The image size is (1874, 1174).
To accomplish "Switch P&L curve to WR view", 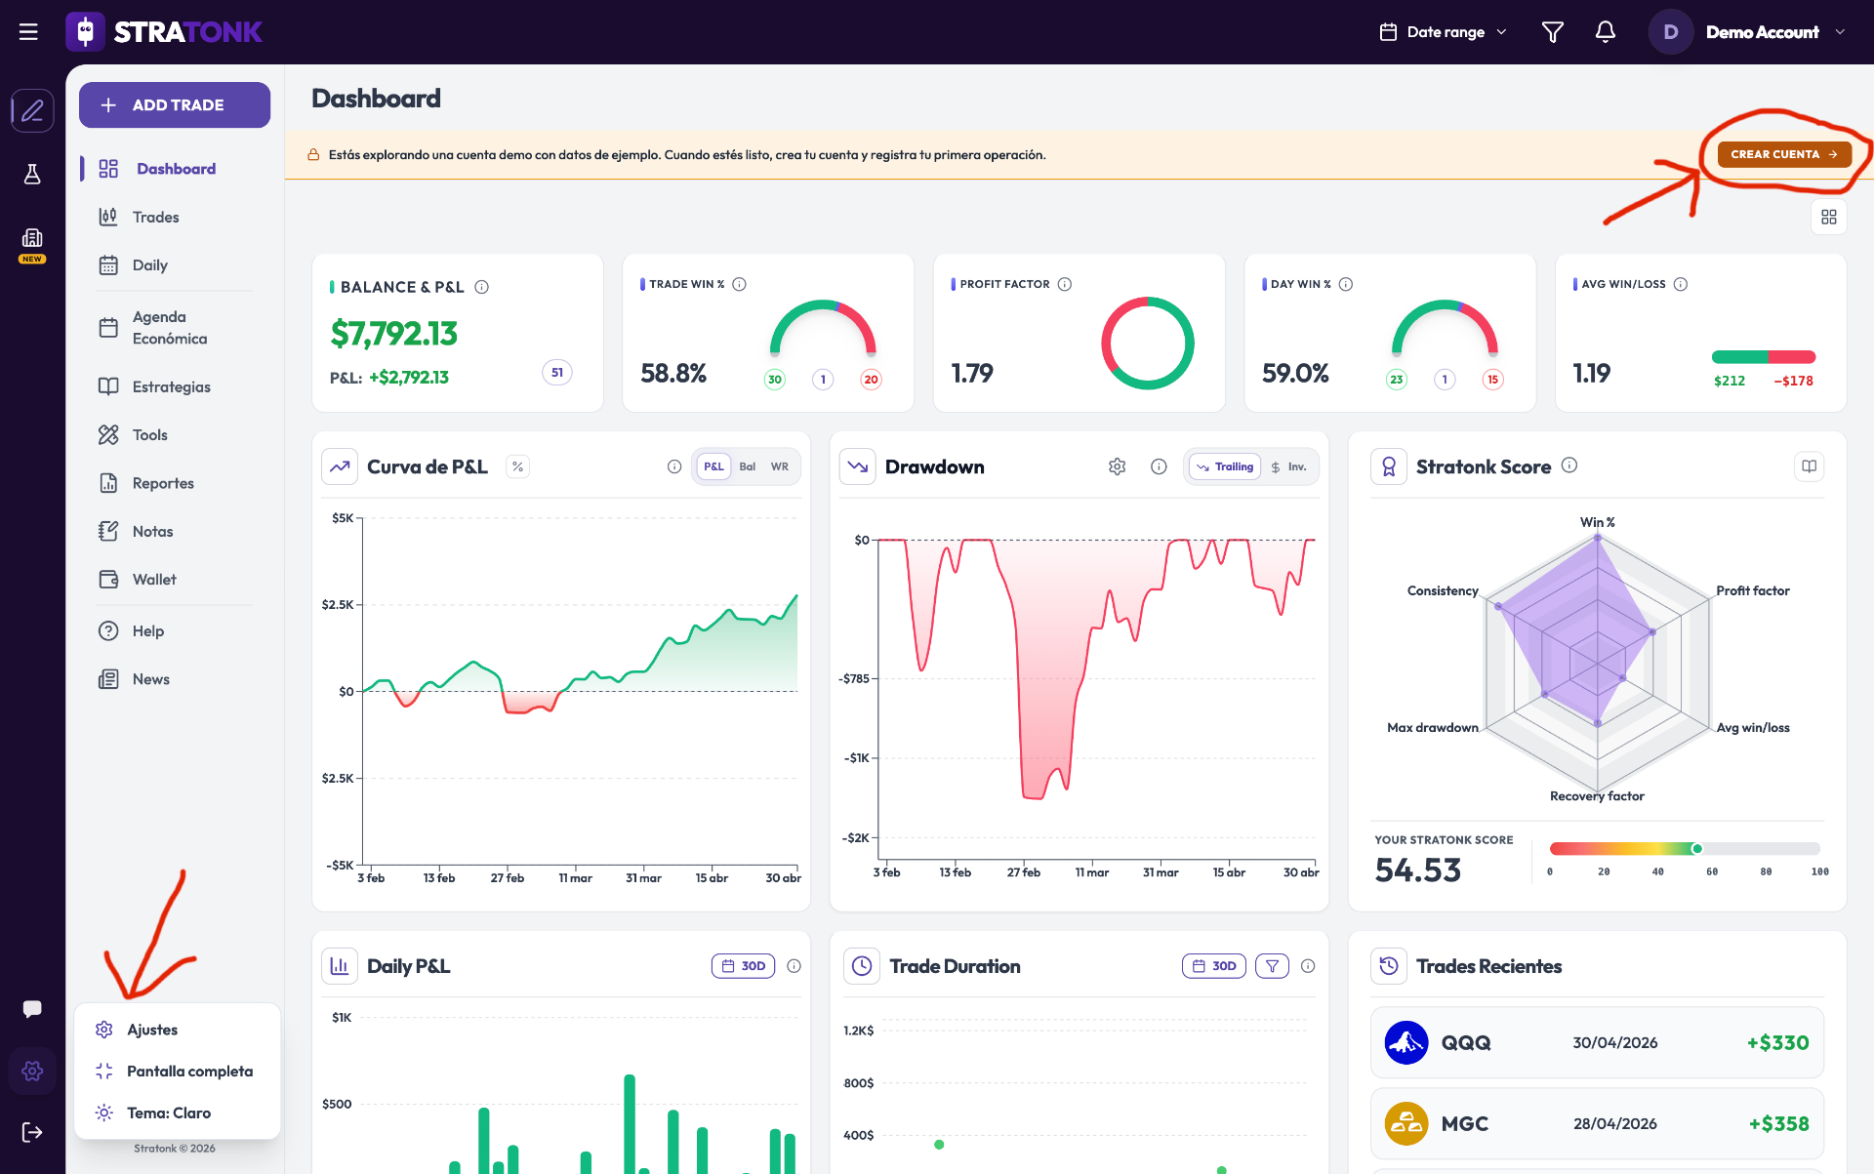I will point(779,466).
